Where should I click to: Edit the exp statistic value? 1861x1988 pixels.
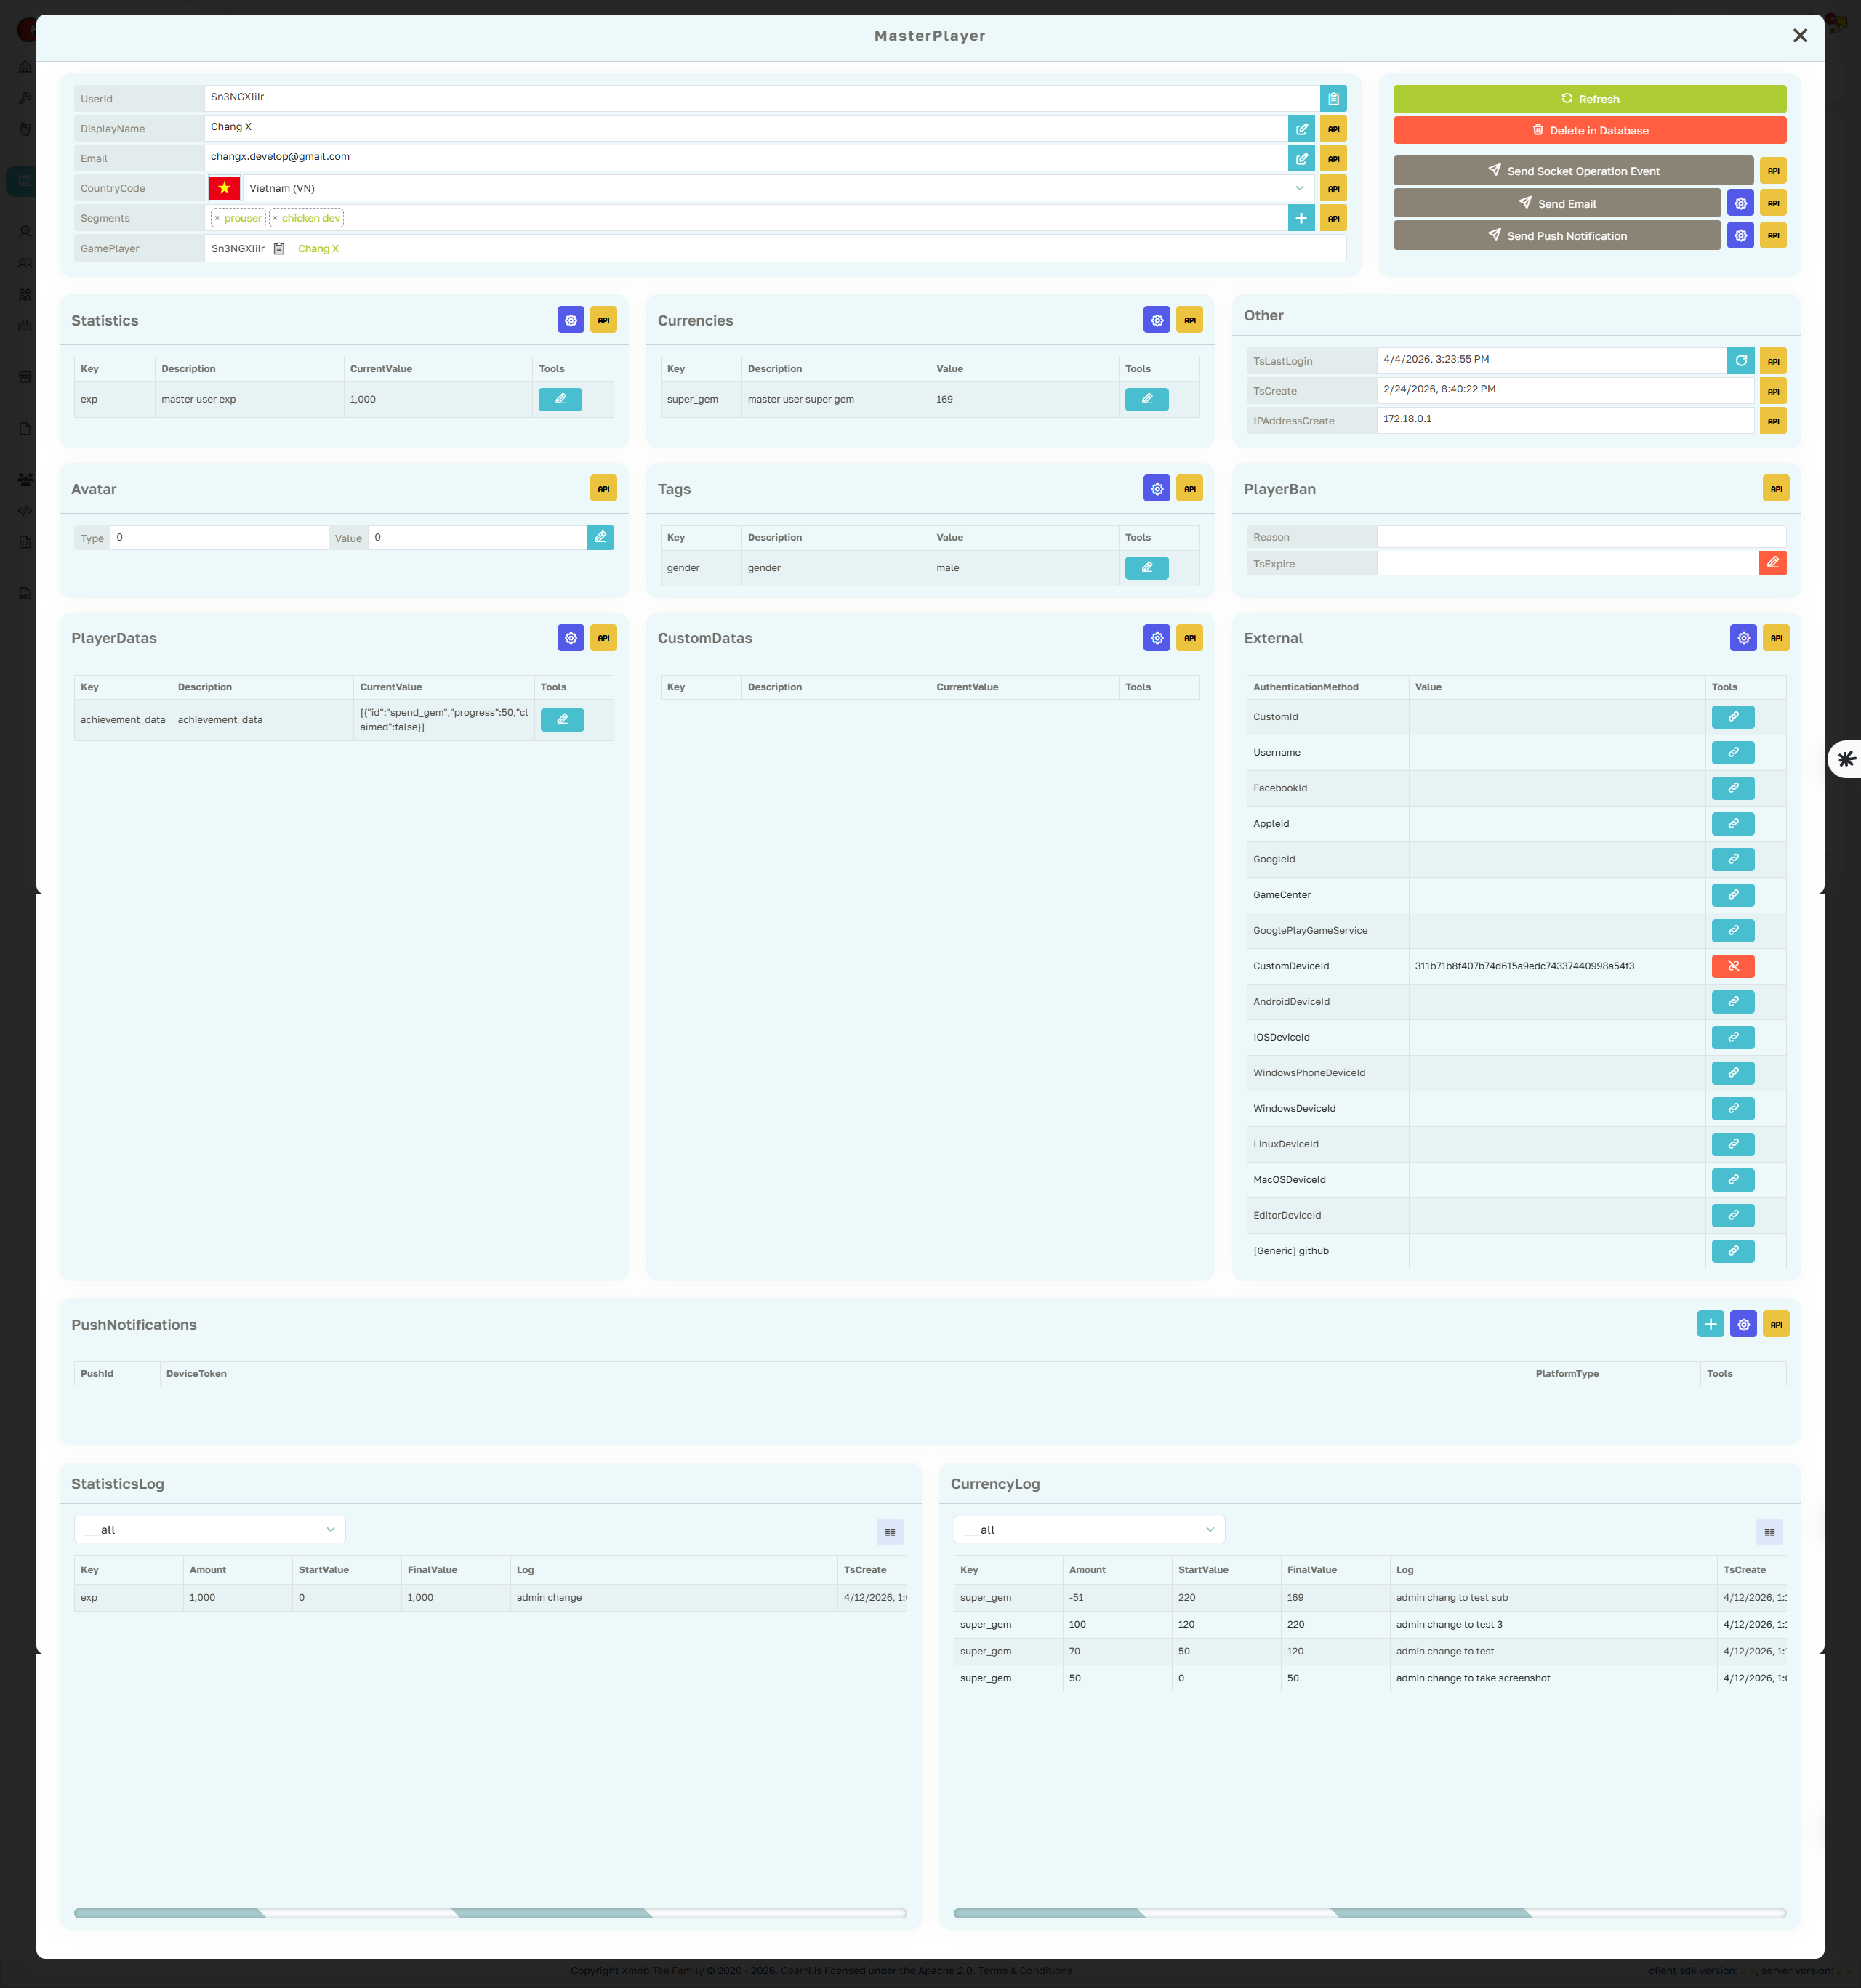[x=560, y=399]
